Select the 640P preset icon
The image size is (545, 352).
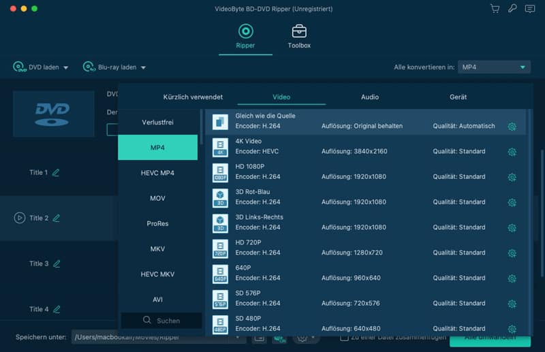coord(220,274)
